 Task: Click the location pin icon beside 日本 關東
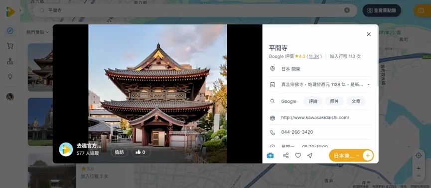[x=273, y=69]
